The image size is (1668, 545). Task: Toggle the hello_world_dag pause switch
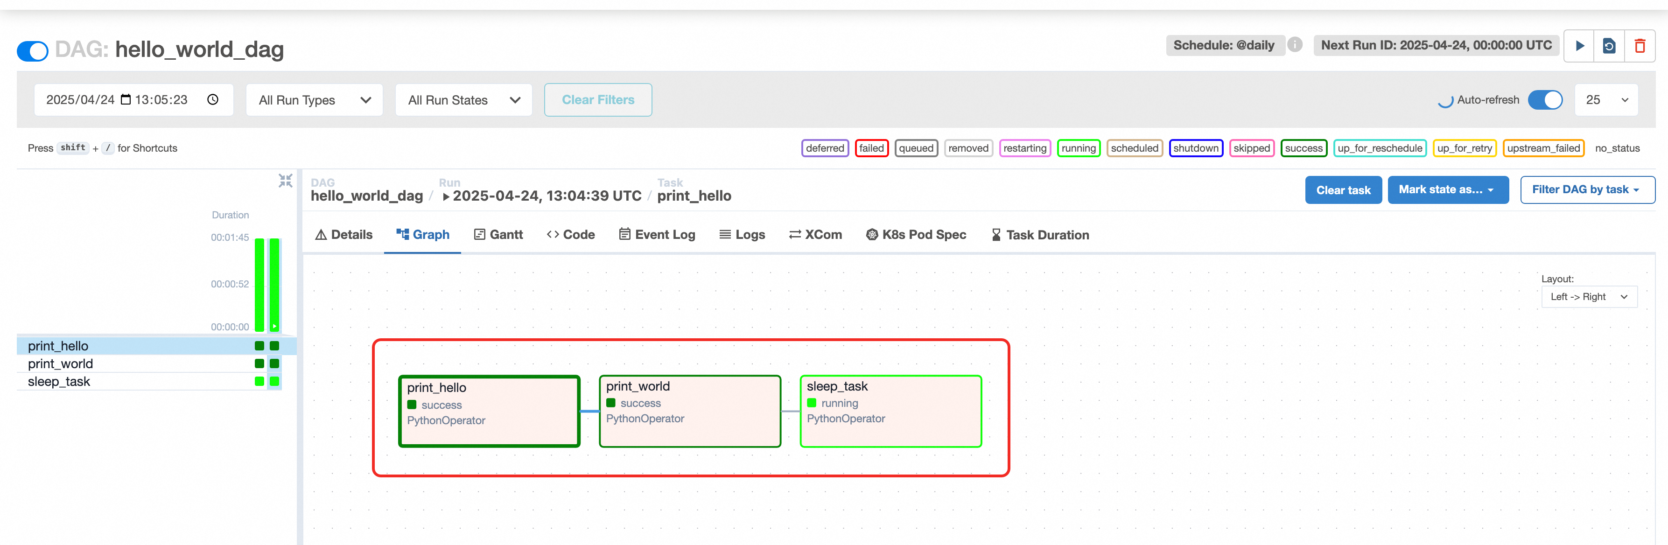(33, 50)
